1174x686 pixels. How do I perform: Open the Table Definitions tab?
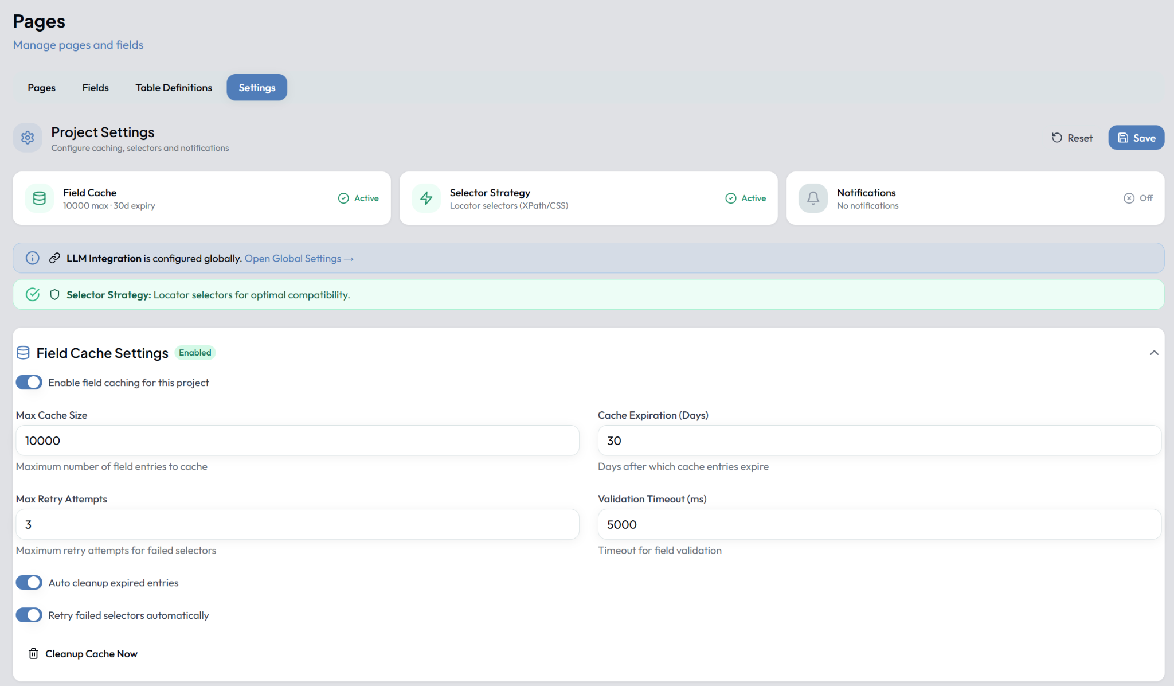174,88
